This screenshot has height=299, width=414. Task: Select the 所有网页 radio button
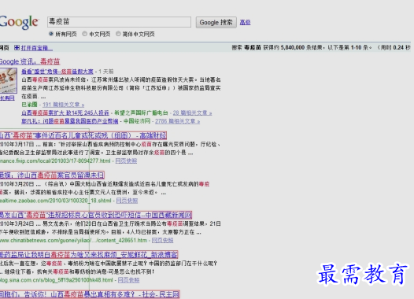51,34
